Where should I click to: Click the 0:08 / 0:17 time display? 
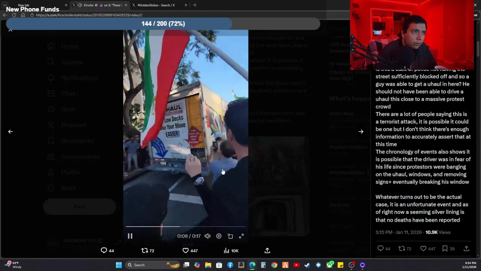189,236
